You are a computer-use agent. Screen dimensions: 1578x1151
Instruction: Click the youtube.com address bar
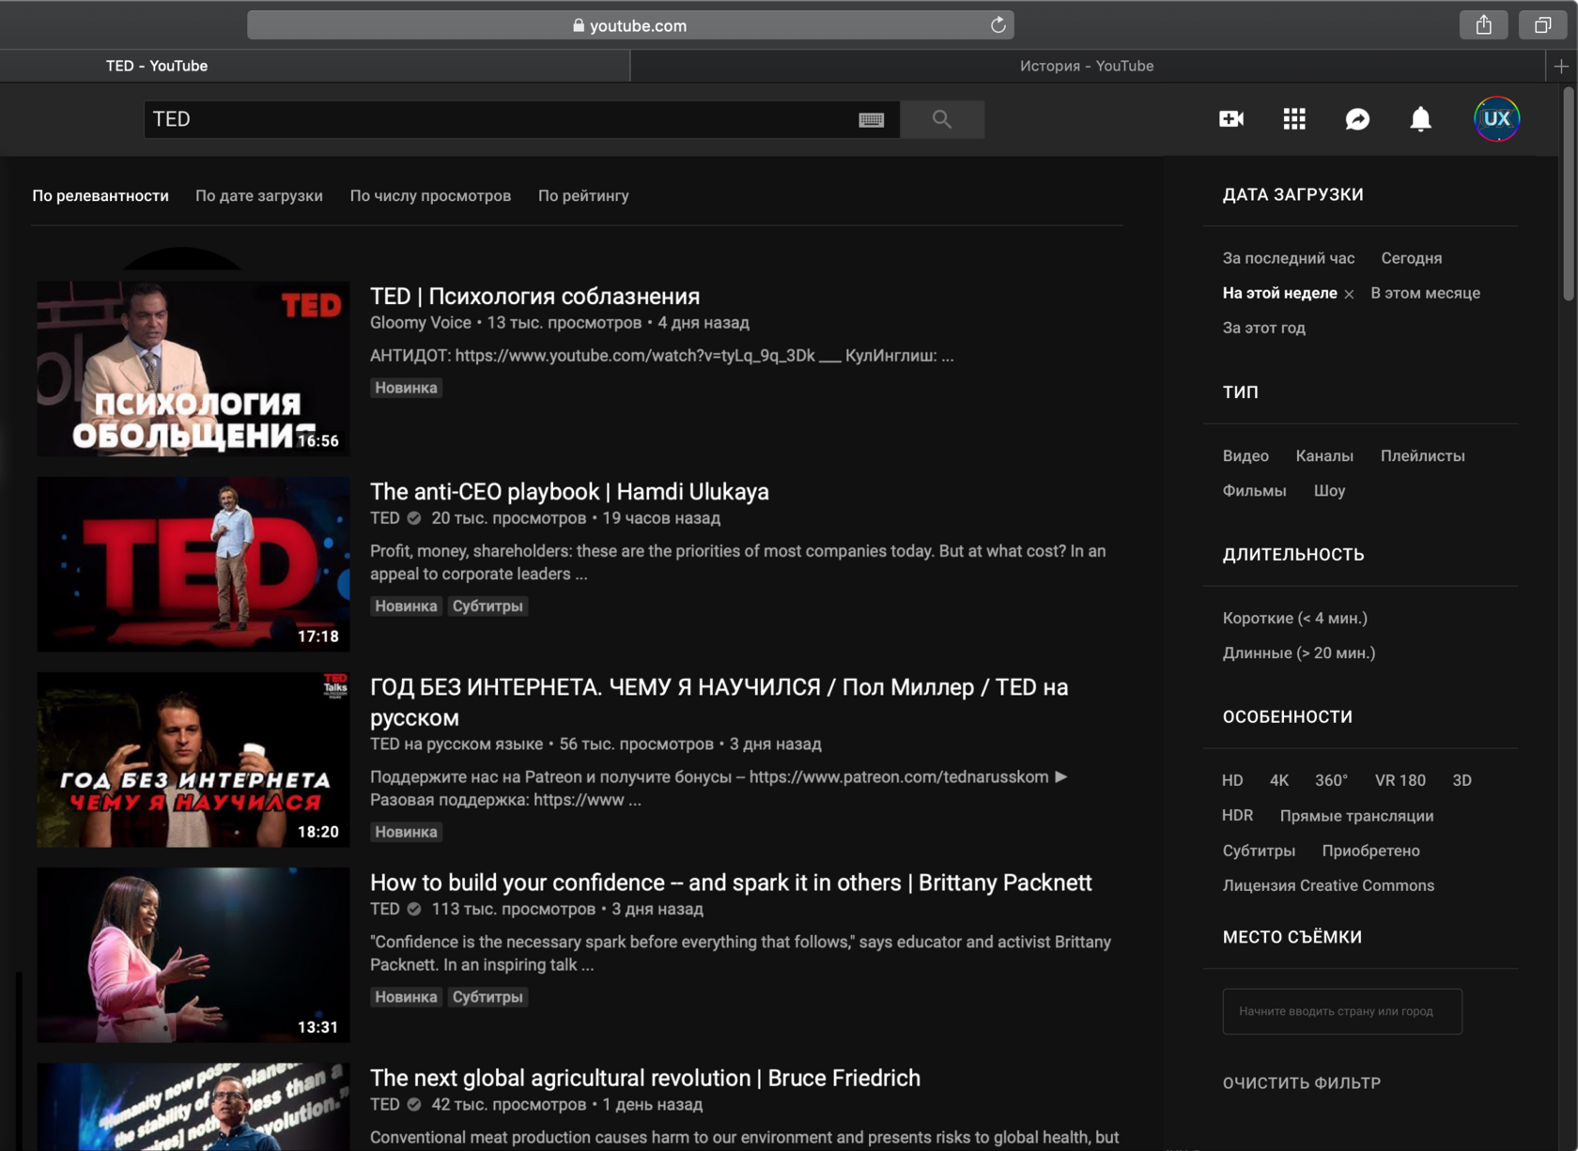pyautogui.click(x=630, y=25)
